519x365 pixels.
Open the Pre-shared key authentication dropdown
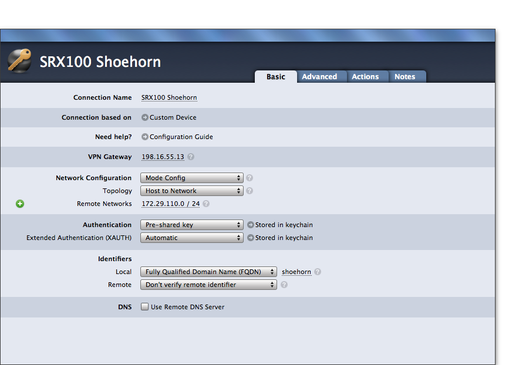191,225
